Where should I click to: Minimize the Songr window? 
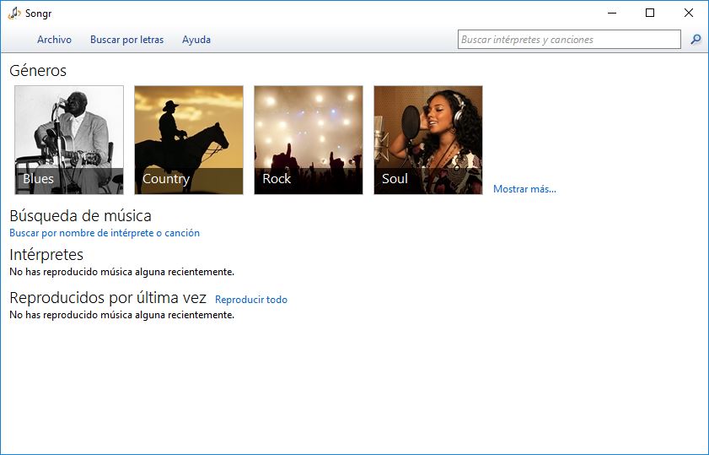click(x=612, y=14)
